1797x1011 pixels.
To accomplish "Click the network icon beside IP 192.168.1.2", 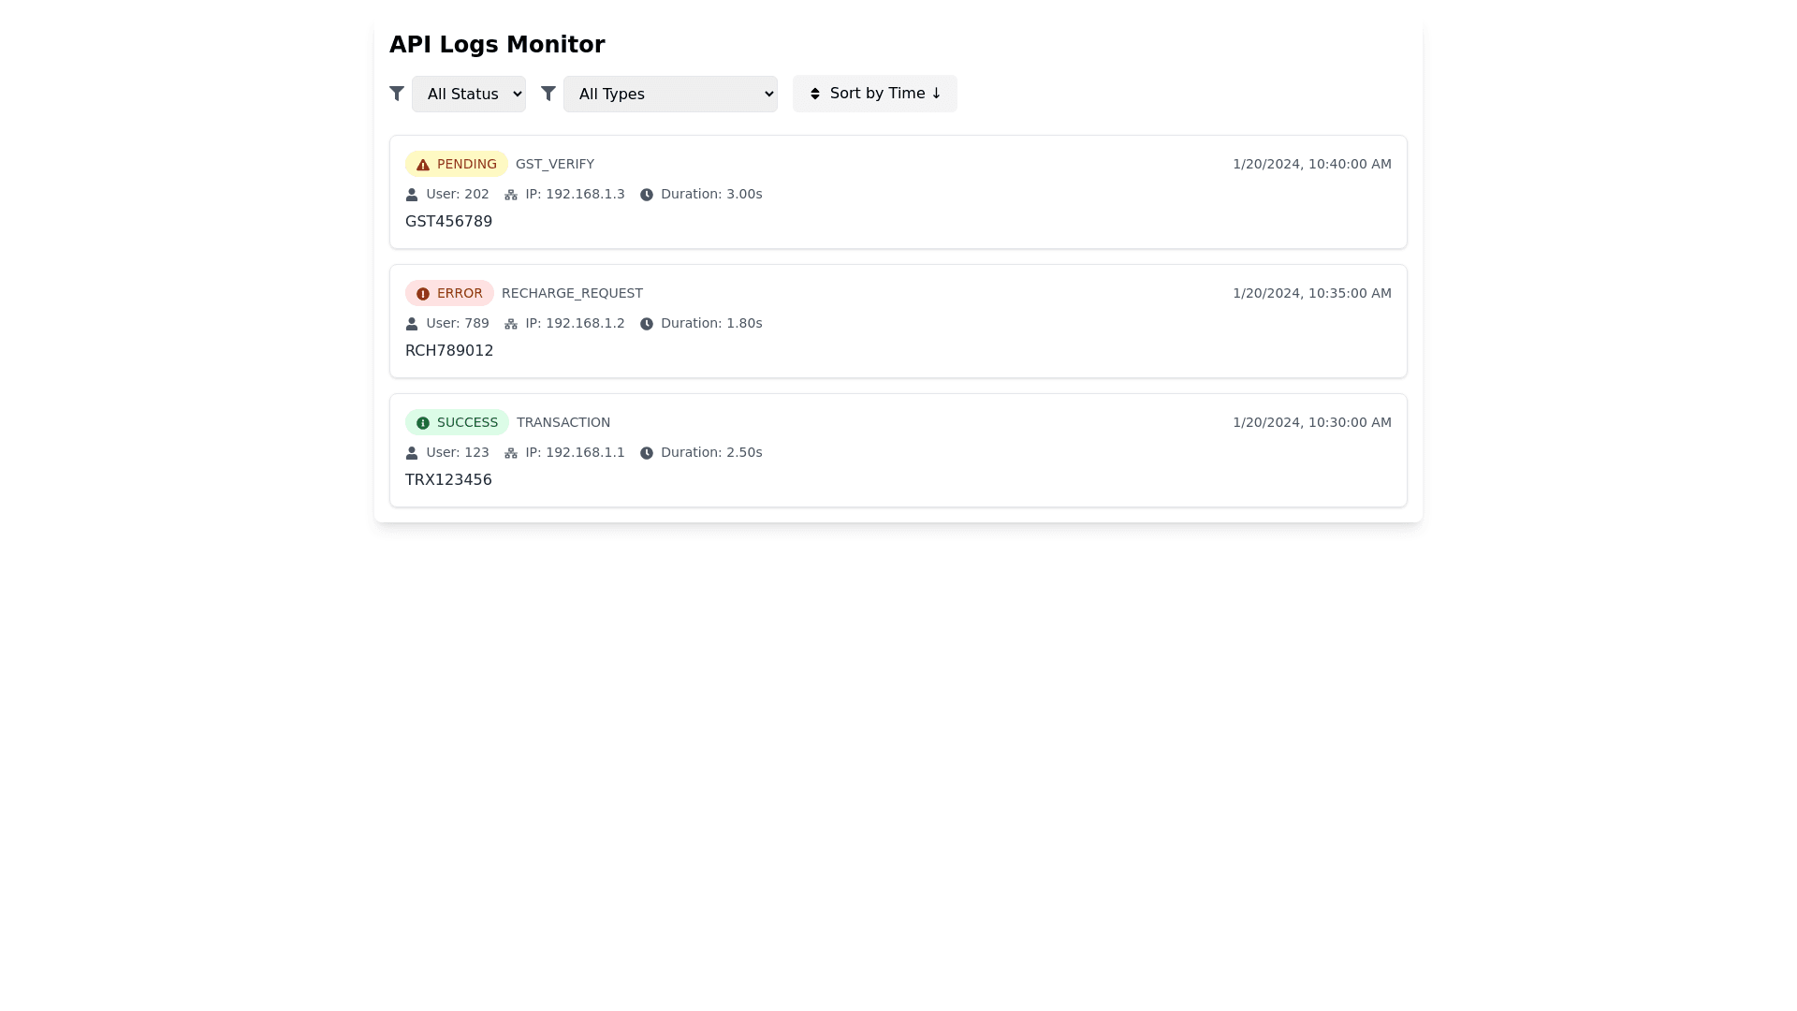I will tap(511, 324).
